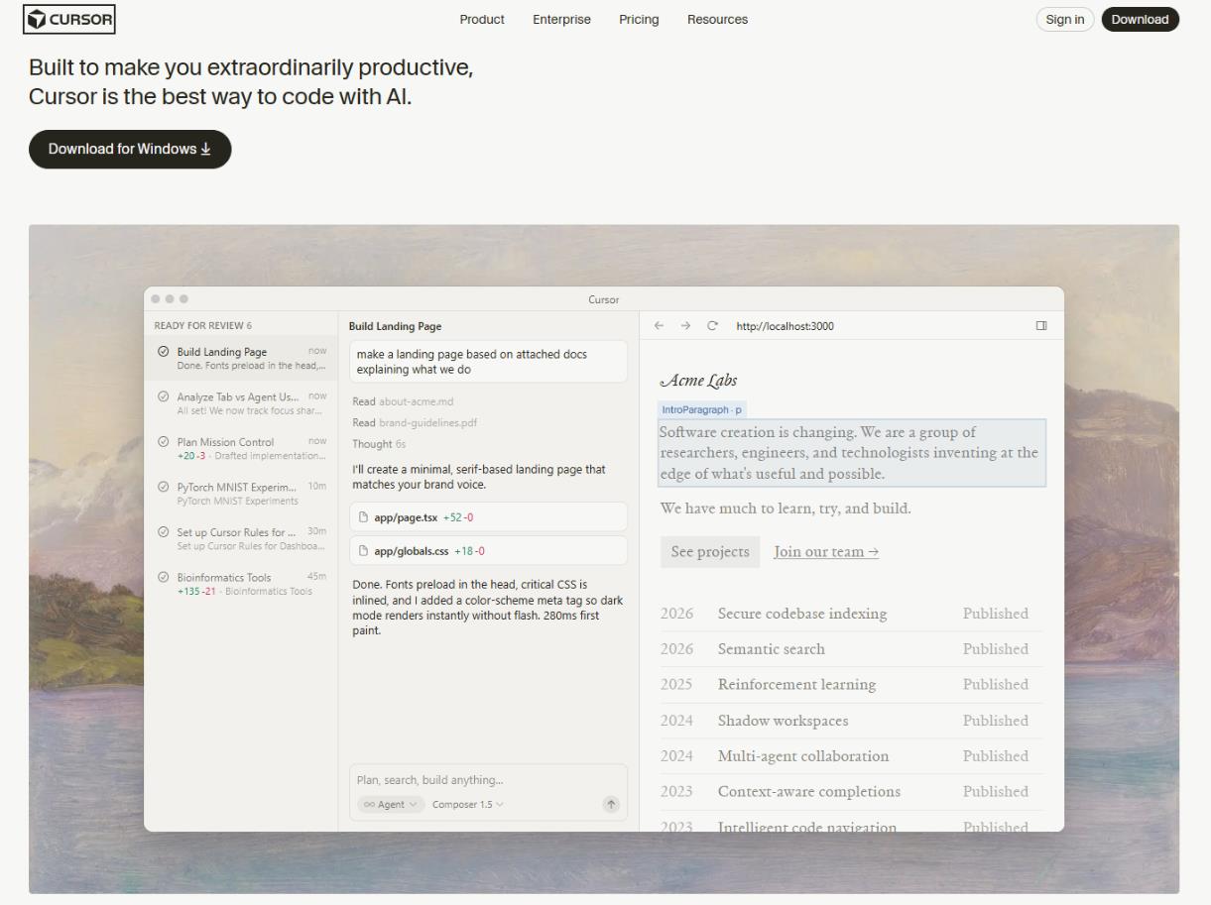Click the Semantic search row

coord(851,649)
